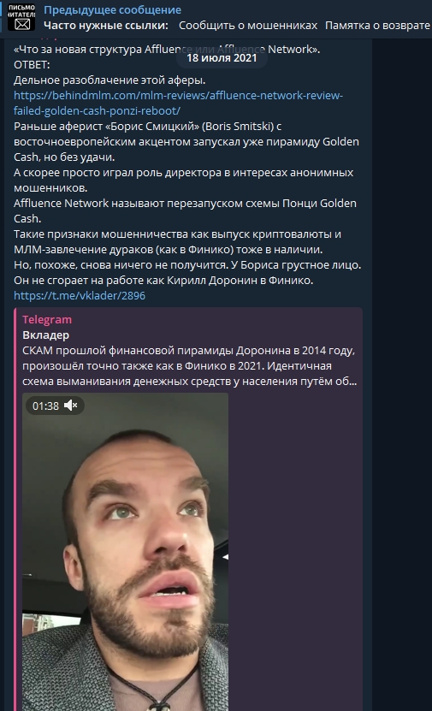
Task: Click the quoted question 'Что за новая структура Affluence'
Action: pyautogui.click(x=167, y=50)
